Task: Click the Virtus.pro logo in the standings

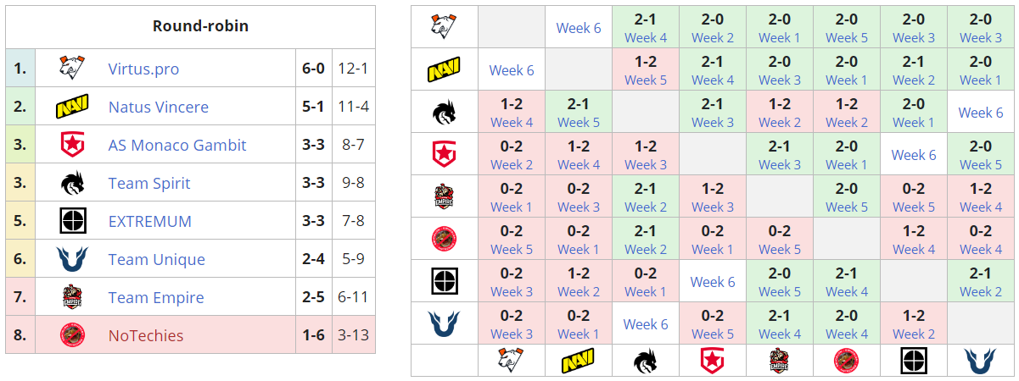Action: click(x=72, y=69)
